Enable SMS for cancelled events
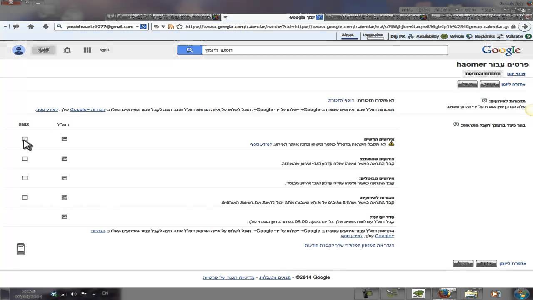 pyautogui.click(x=25, y=178)
